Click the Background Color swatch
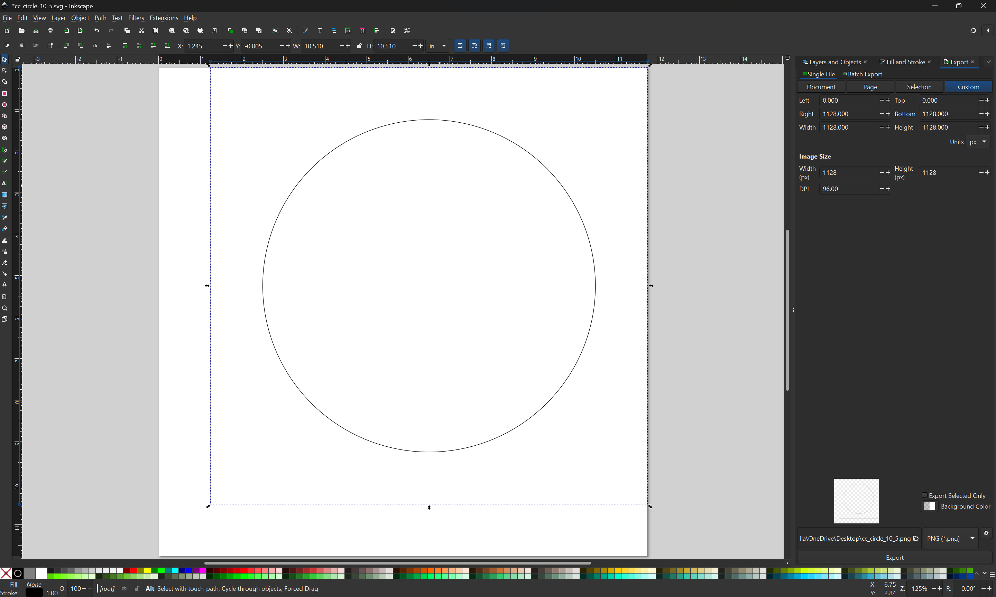 point(930,506)
